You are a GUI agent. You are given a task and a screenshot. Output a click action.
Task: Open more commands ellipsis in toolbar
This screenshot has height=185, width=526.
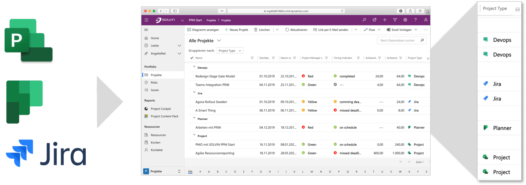tap(426, 30)
